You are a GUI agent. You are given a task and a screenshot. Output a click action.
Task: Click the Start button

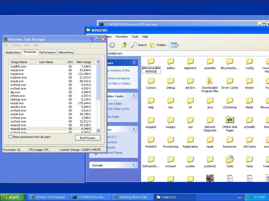coord(13,197)
